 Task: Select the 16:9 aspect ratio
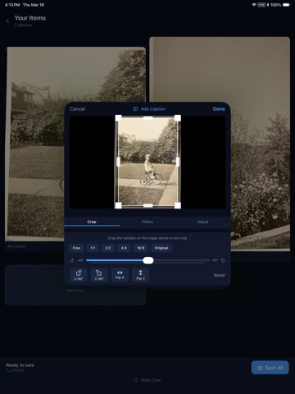(x=141, y=248)
